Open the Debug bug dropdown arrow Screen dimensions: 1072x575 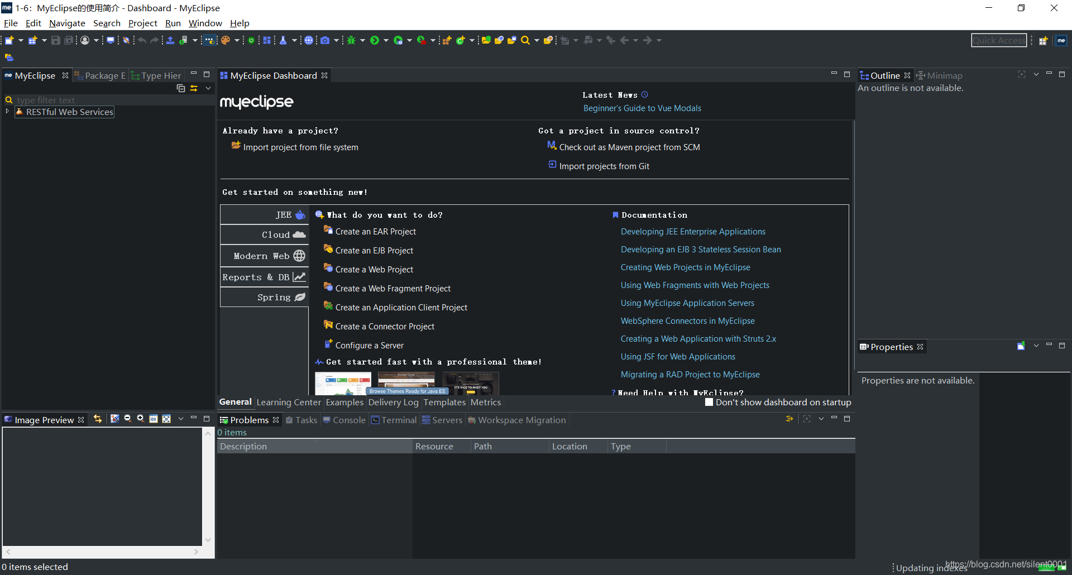[362, 40]
